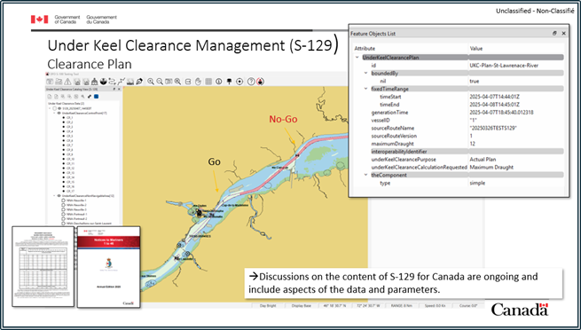Screen dimensions: 581x330
Task: Click the warning triangle toolbar icon
Action: pyautogui.click(x=67, y=82)
